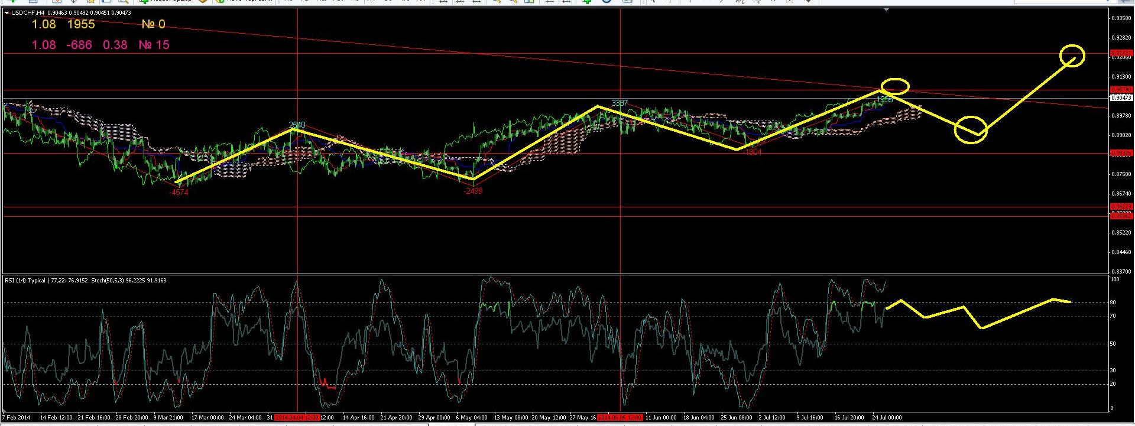Click the "14 Feb 12:00" time axis label
Viewport: 1135px width, 426px height.
(x=56, y=418)
